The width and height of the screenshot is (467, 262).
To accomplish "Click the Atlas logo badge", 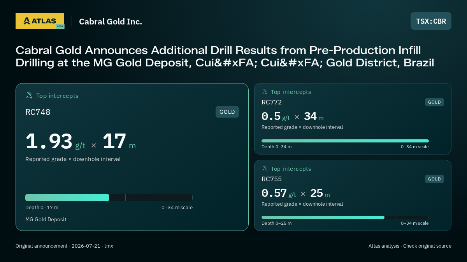I will (40, 21).
